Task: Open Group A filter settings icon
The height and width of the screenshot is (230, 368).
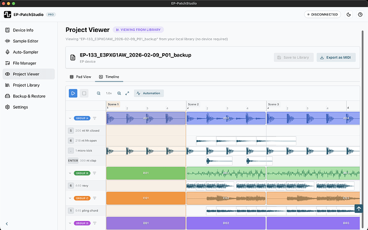Action: [x=94, y=118]
